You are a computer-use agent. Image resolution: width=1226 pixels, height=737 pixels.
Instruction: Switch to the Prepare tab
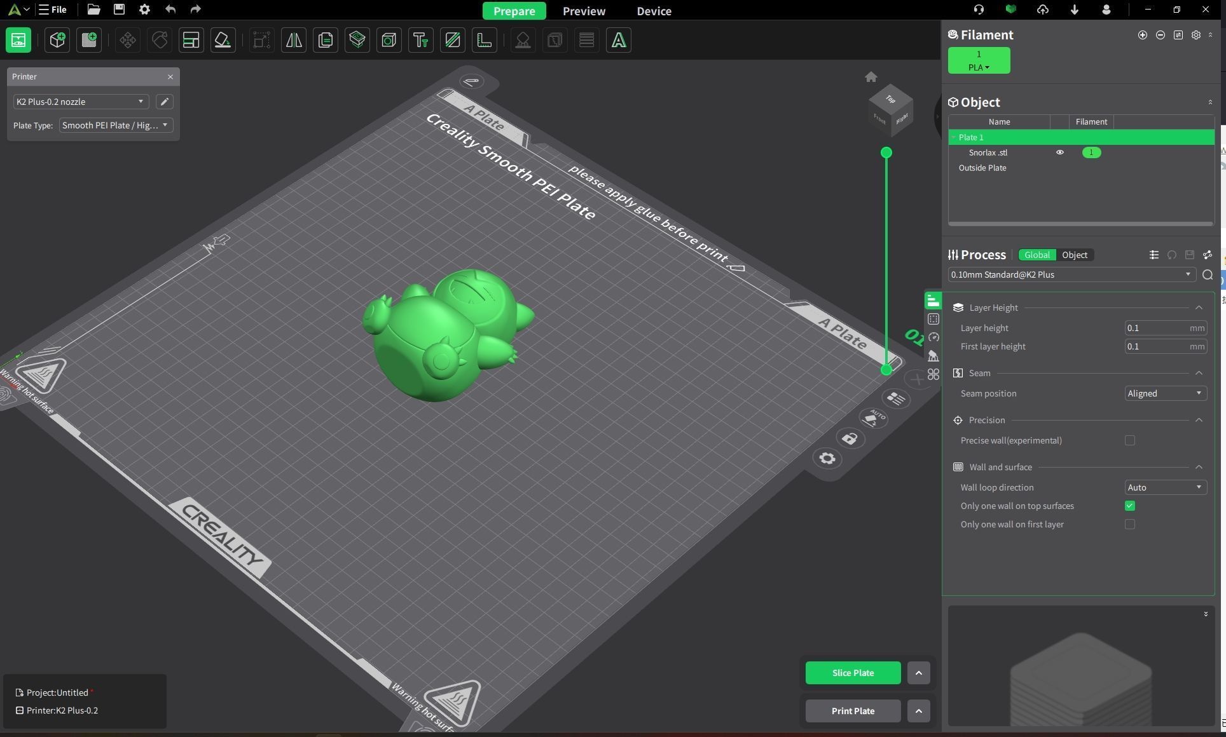(x=514, y=11)
